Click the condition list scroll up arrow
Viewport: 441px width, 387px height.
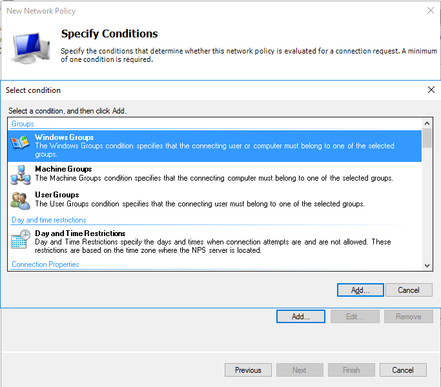coord(427,123)
